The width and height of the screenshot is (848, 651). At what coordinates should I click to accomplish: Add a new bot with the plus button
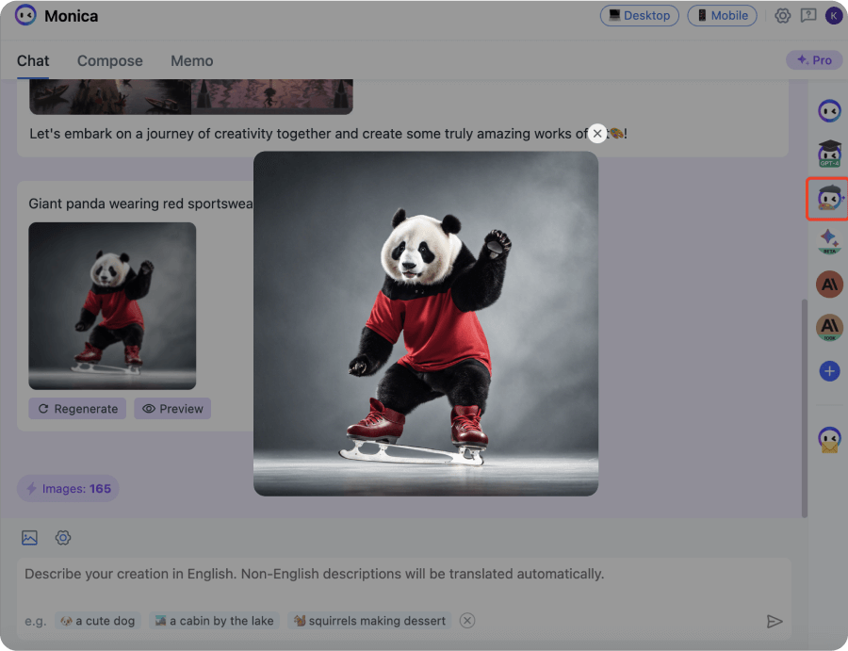[829, 370]
